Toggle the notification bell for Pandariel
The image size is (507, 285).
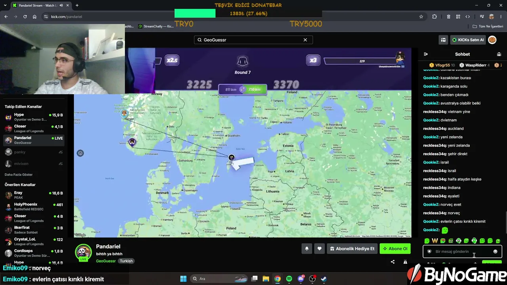(307, 249)
